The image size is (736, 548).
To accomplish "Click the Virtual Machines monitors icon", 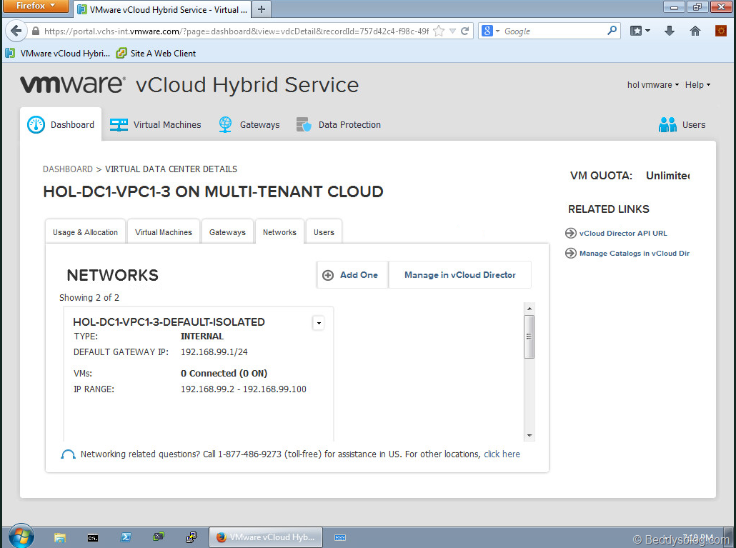I will click(119, 125).
